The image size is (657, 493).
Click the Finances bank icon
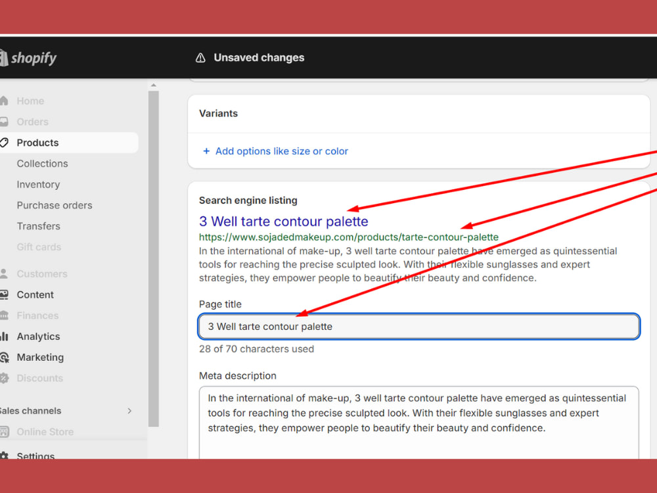4,316
